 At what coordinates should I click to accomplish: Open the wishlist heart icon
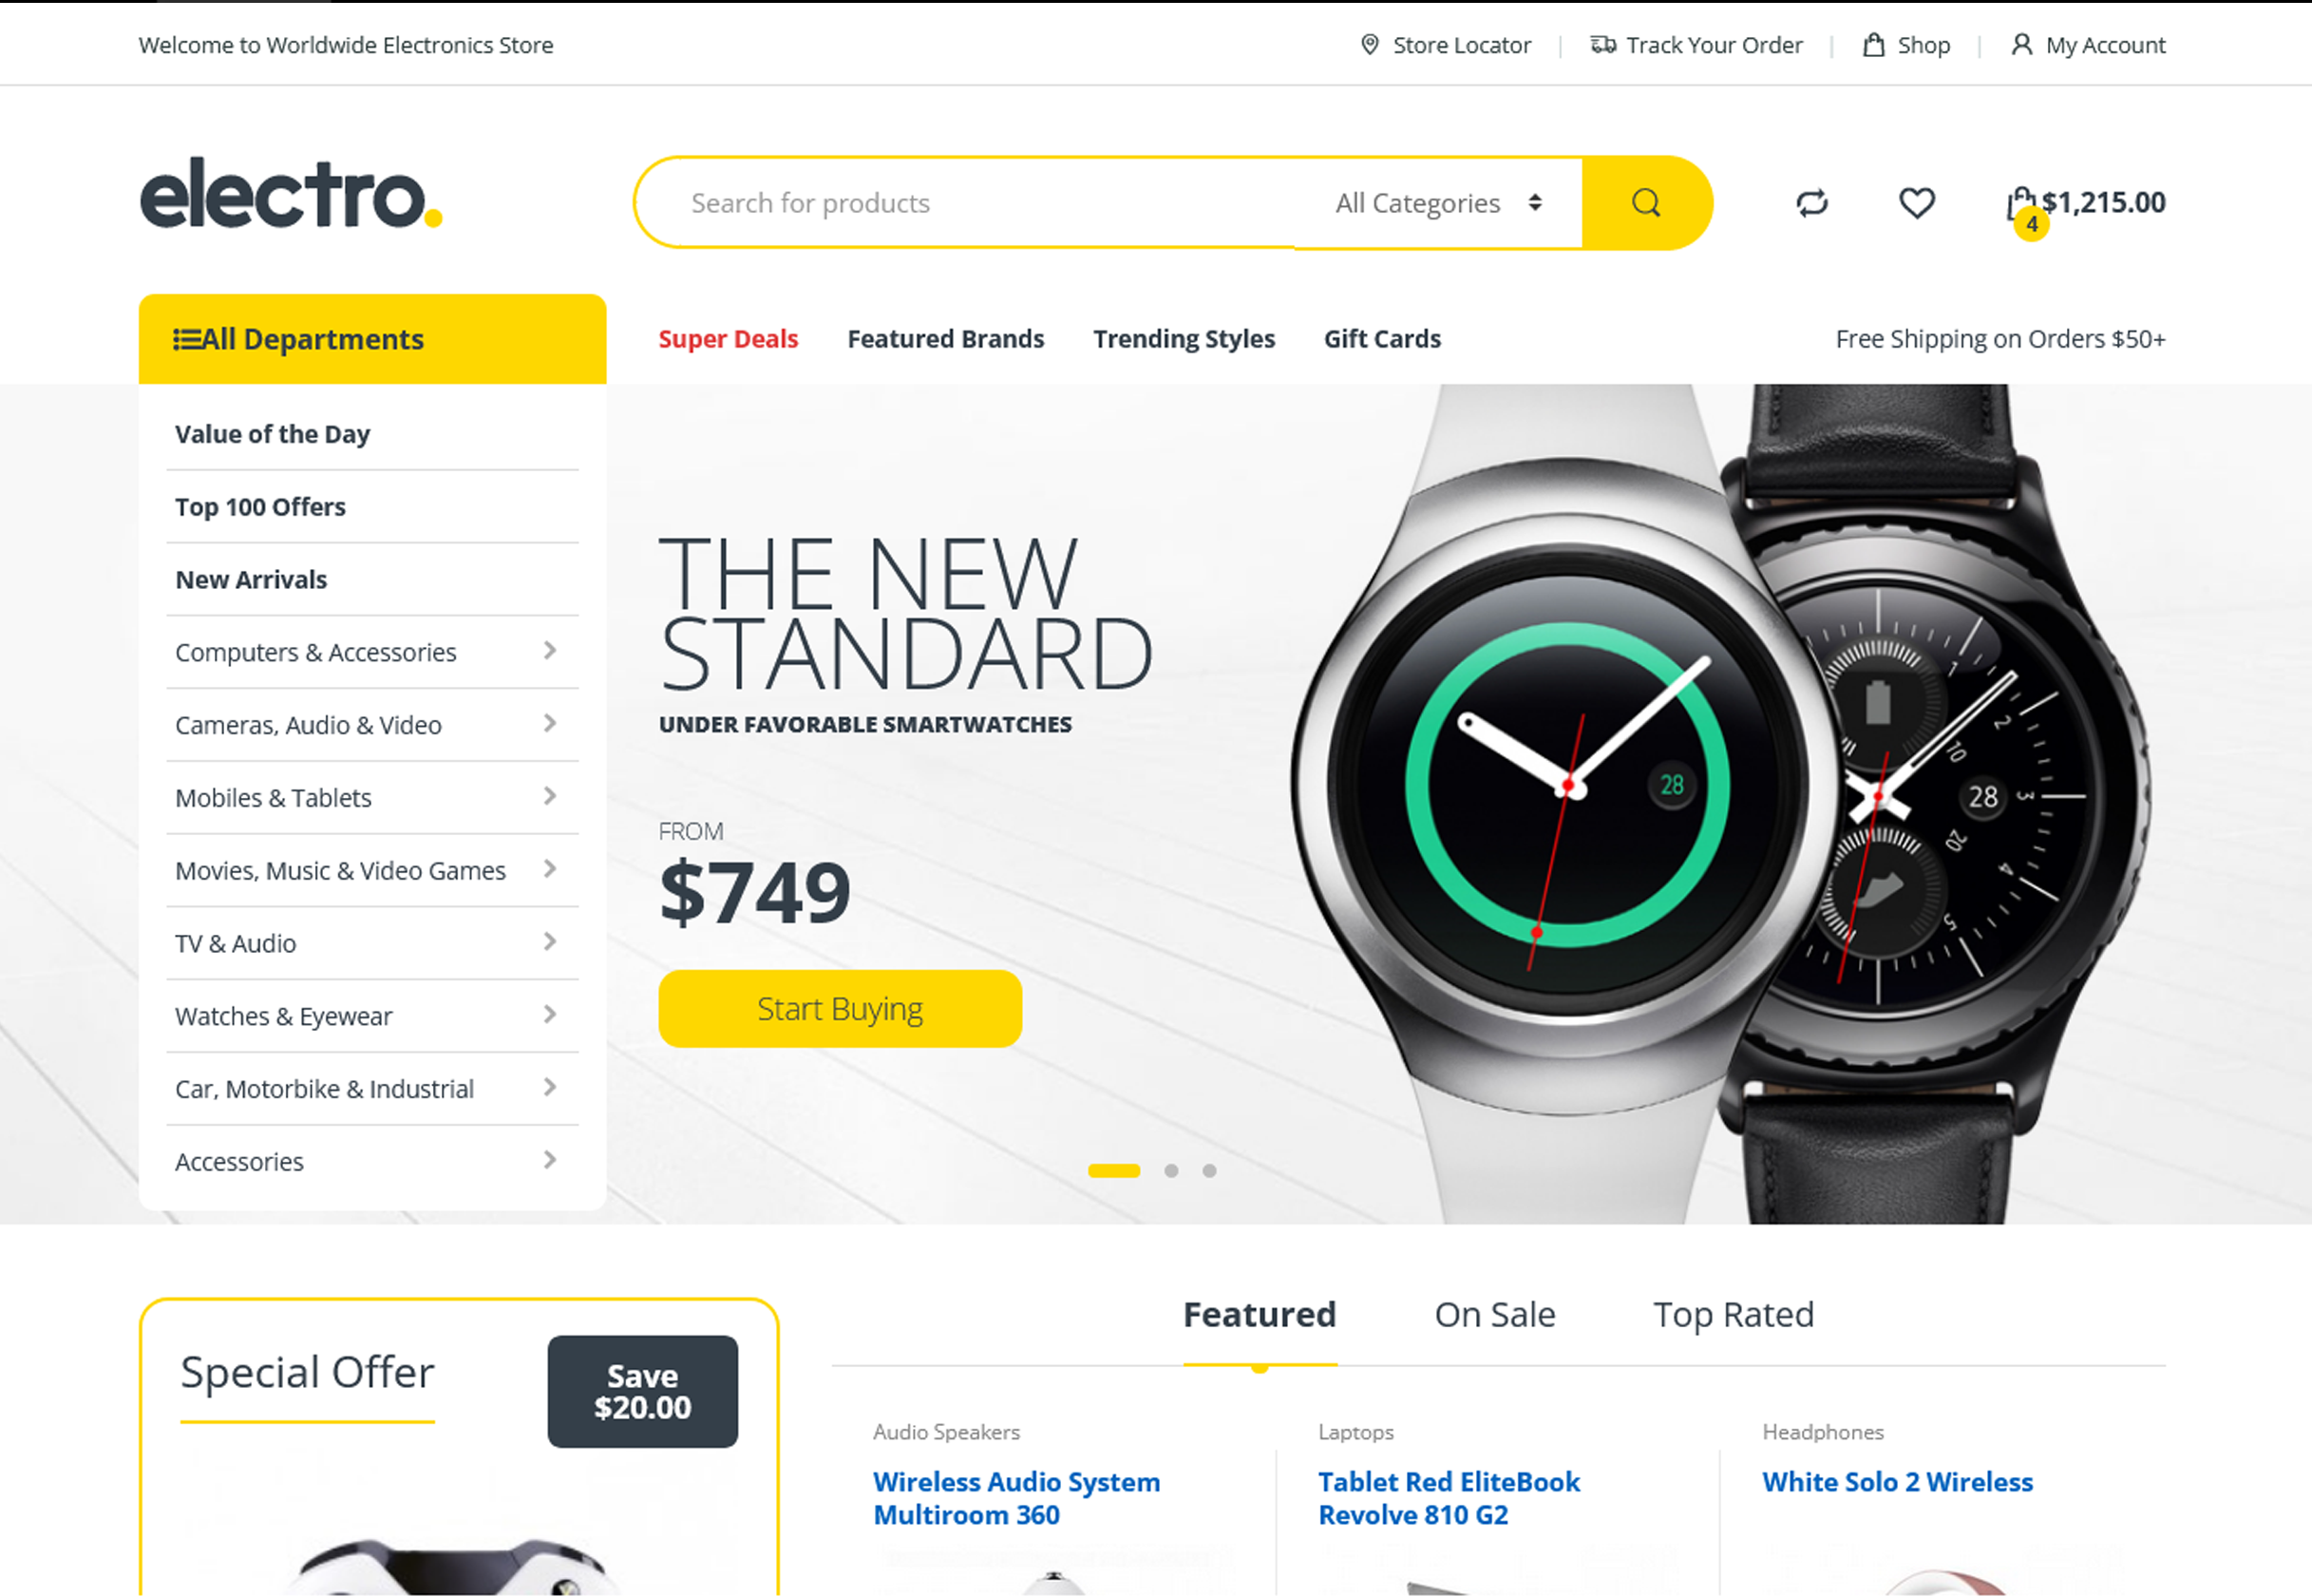1916,203
